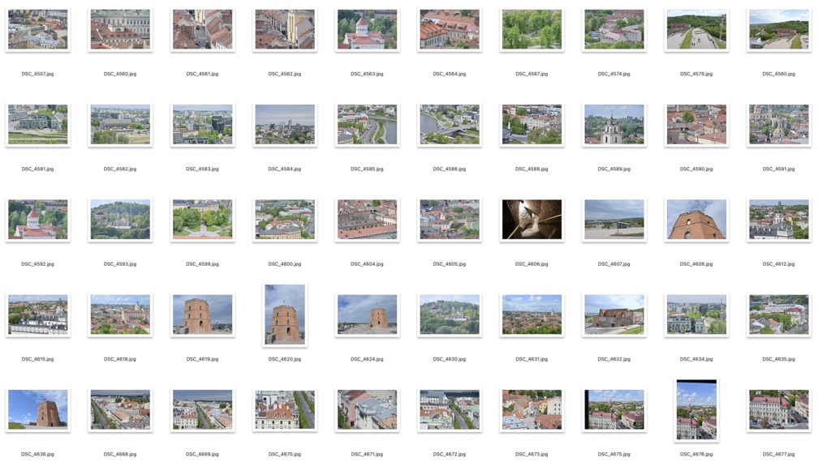The width and height of the screenshot is (831, 475).
Task: Select the DSC_4608.jpg brick tower thumbnail
Action: pyautogui.click(x=696, y=219)
